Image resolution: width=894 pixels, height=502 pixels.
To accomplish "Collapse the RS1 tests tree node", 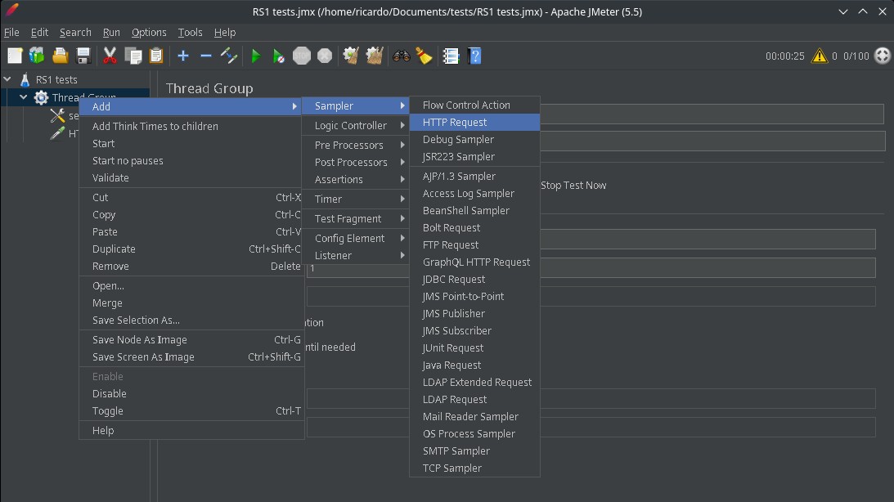I will [x=7, y=79].
